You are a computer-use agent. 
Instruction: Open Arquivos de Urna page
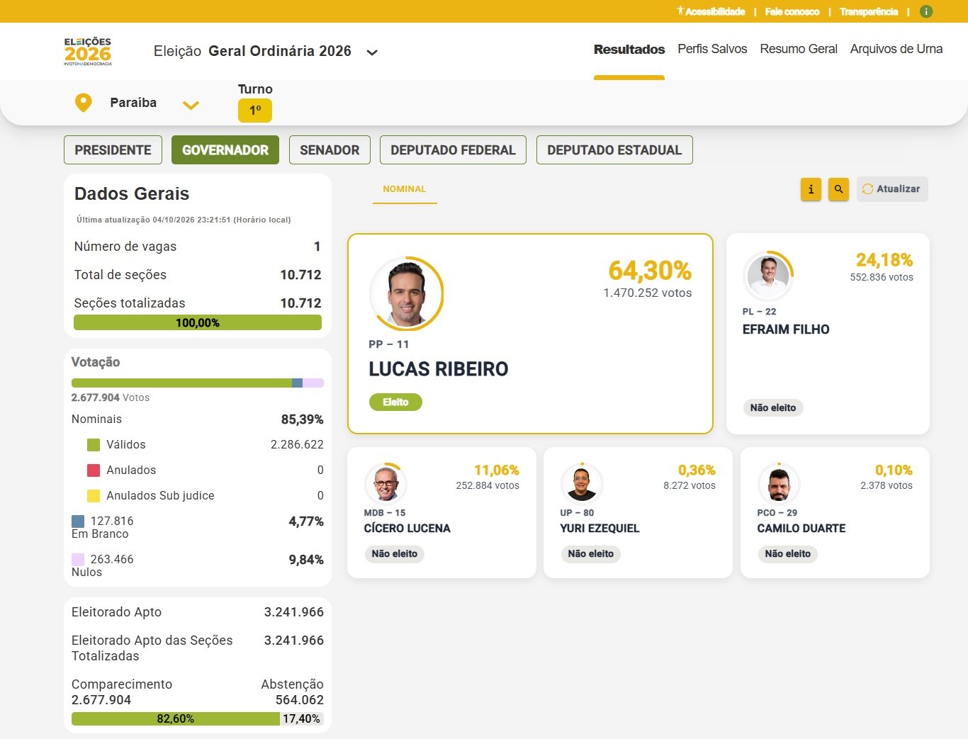(x=896, y=49)
